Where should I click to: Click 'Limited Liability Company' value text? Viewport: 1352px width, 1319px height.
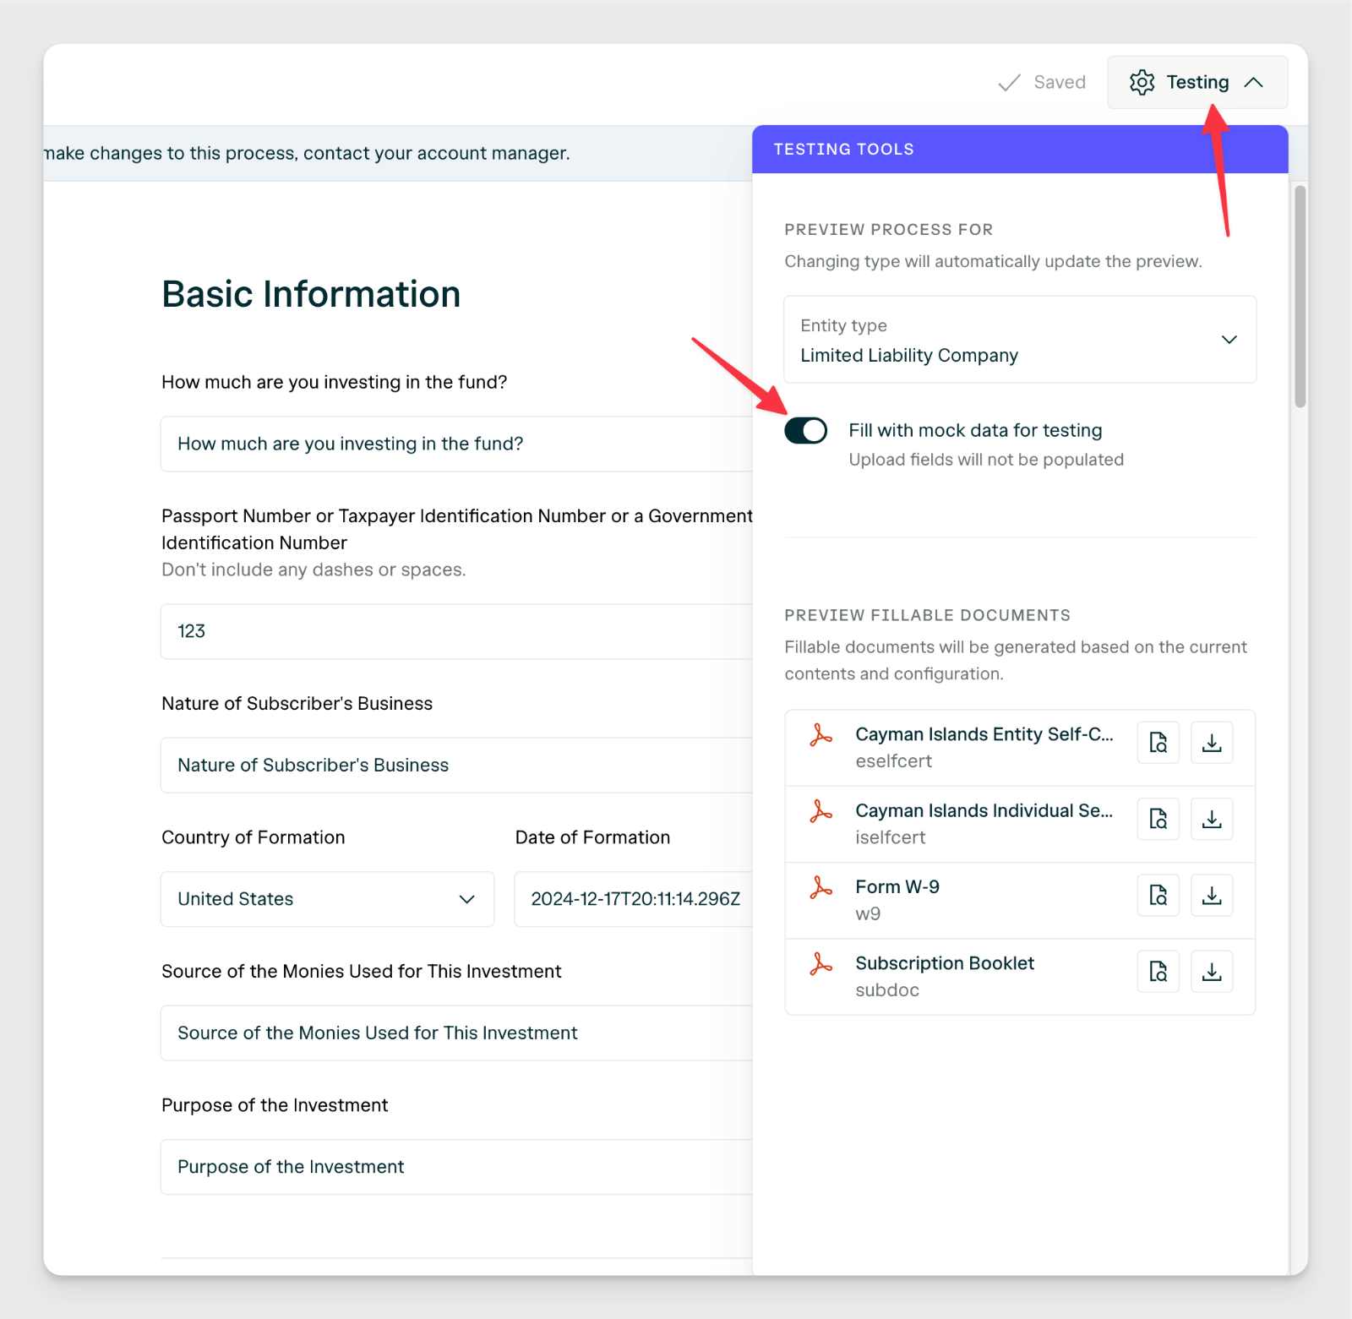[x=909, y=356]
